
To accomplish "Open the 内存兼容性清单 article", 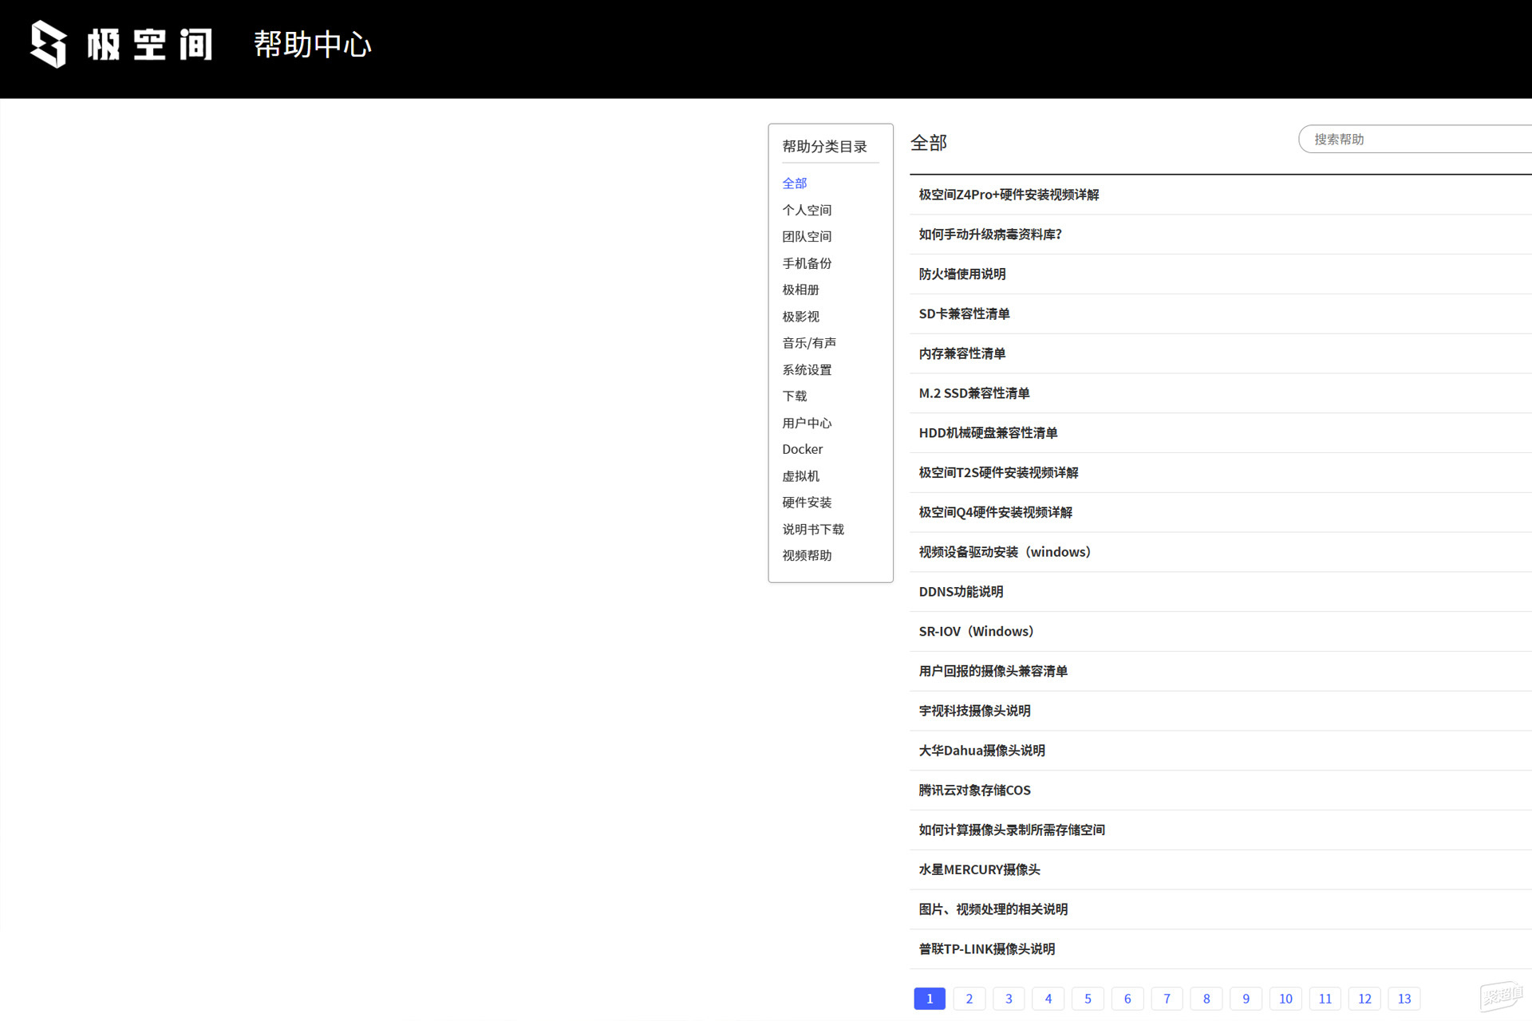I will [962, 353].
